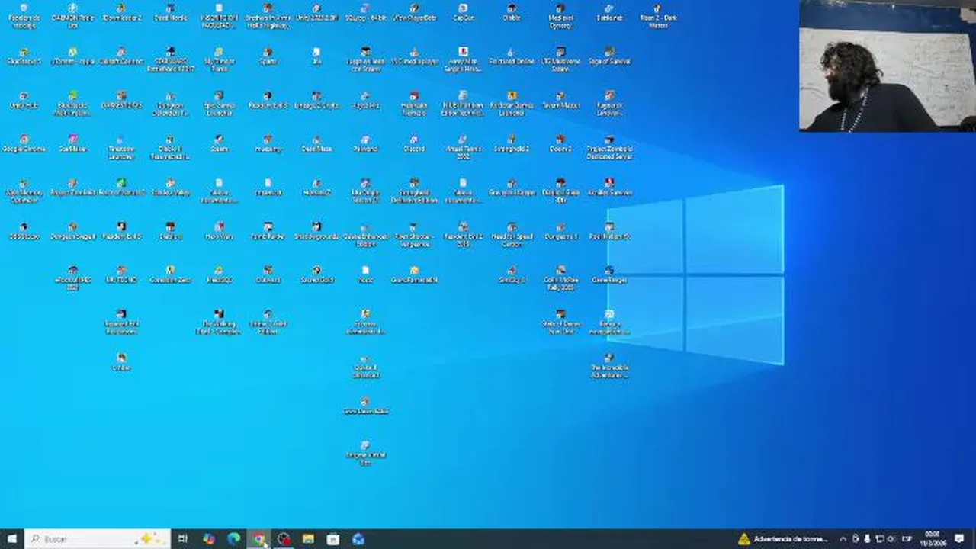Select Brothers in Arms Hell's Highway shortcut
976x549 pixels.
pyautogui.click(x=268, y=15)
